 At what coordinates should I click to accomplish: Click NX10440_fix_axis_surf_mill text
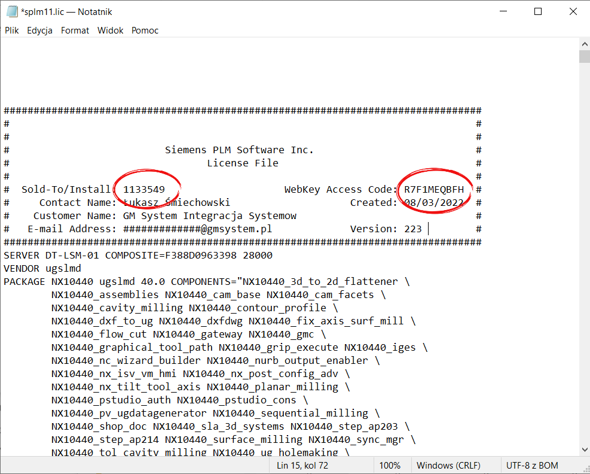click(x=326, y=321)
